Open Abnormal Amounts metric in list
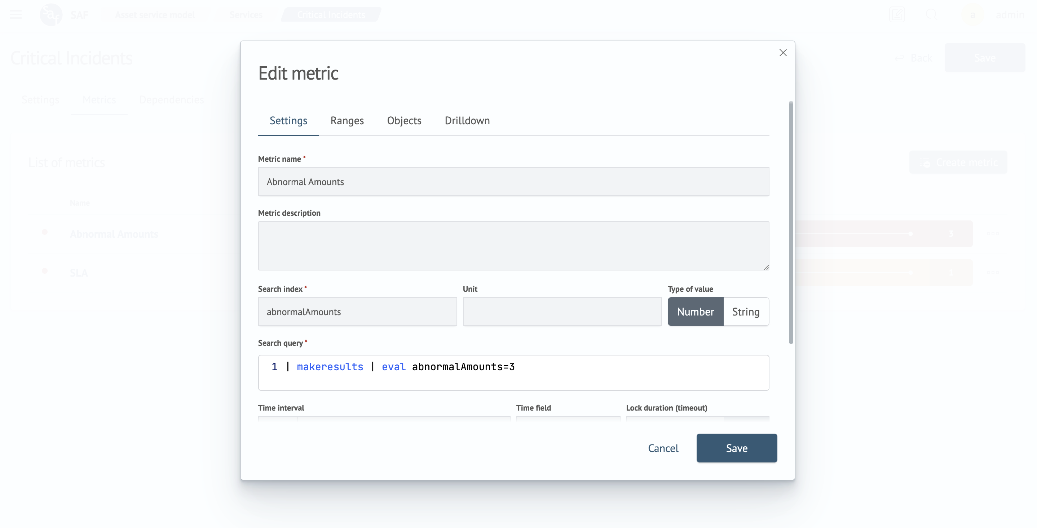The width and height of the screenshot is (1037, 528). coord(114,234)
